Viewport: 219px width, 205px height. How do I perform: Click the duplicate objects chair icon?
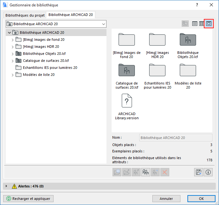point(146,172)
